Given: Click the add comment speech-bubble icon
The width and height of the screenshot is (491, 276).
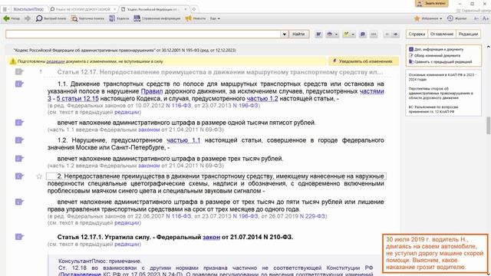Looking at the screenshot, I should 363,34.
